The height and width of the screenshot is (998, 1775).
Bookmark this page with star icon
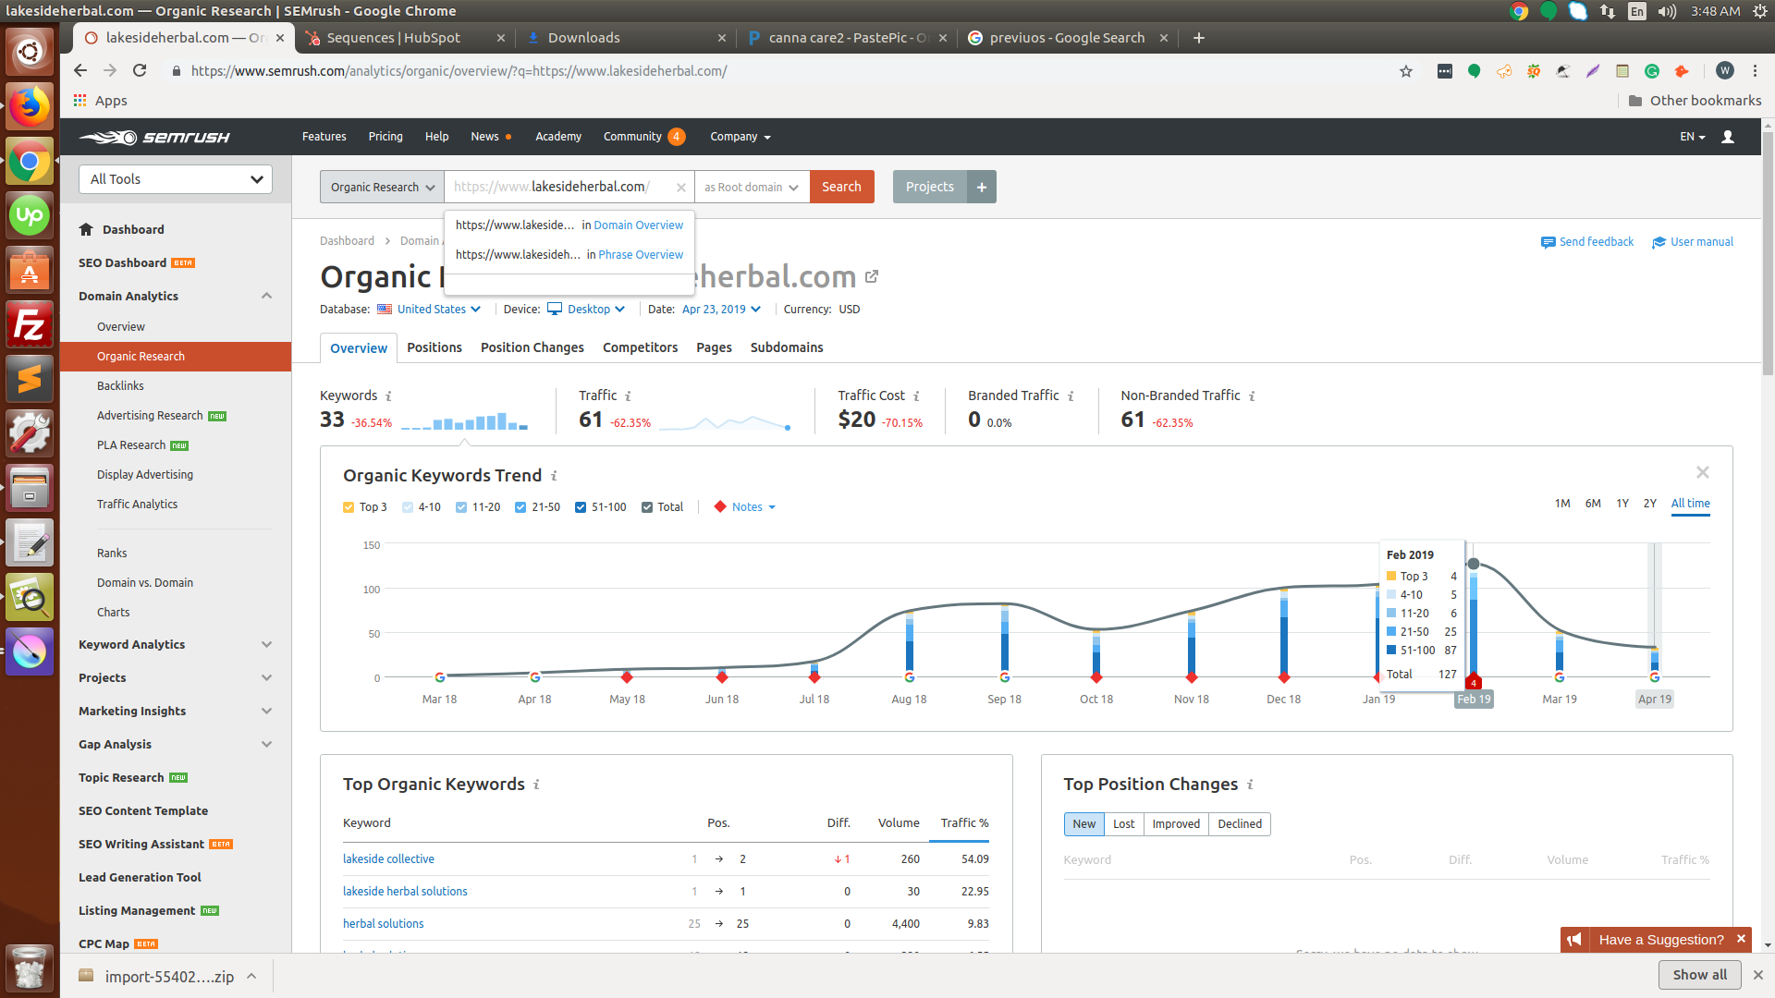(x=1406, y=71)
